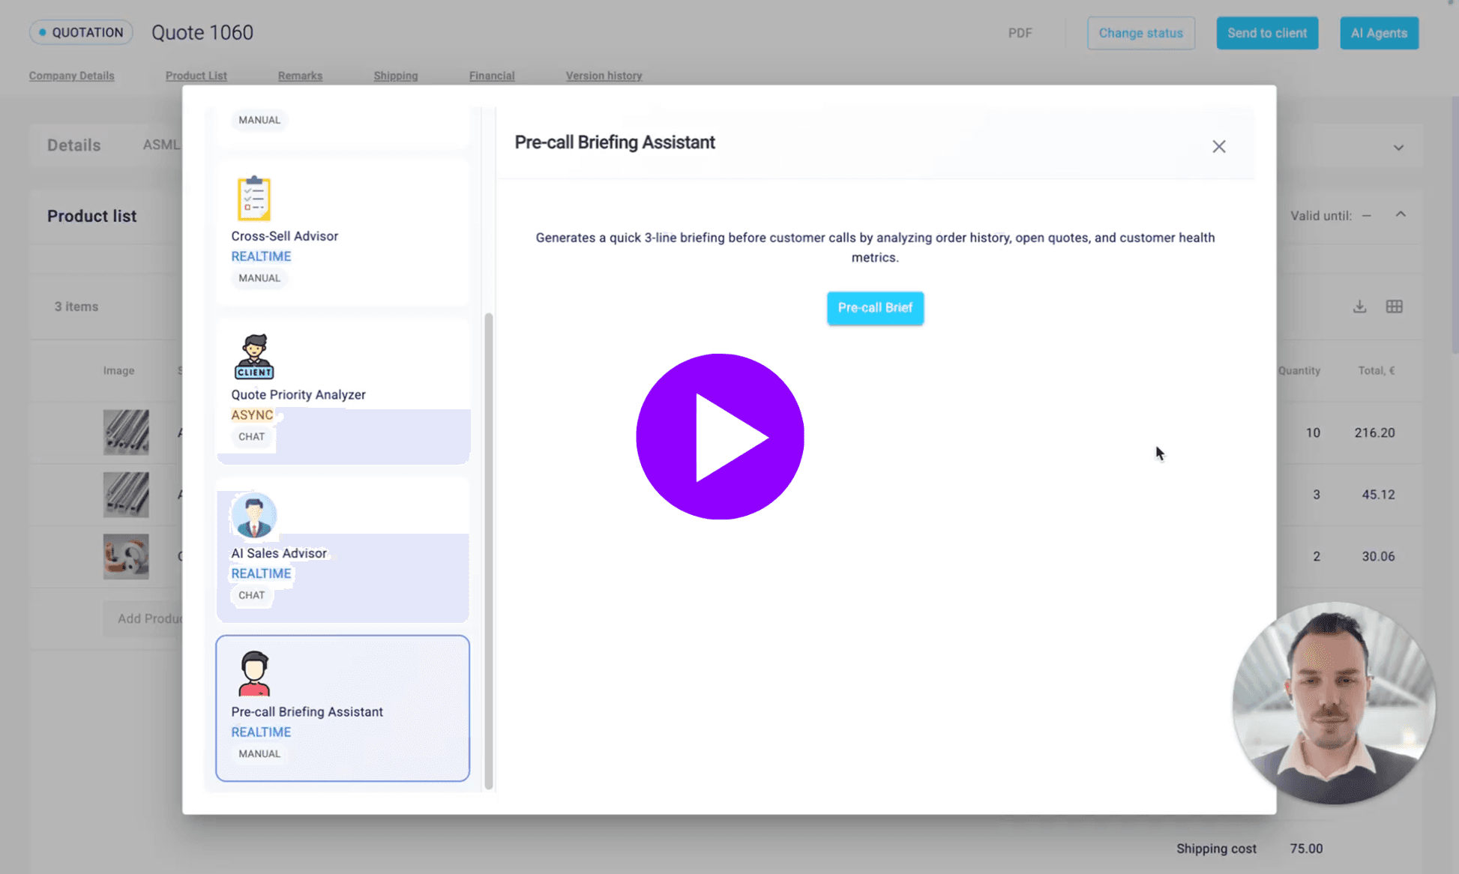Select the Quote Priority Analyzer client icon

pos(254,357)
